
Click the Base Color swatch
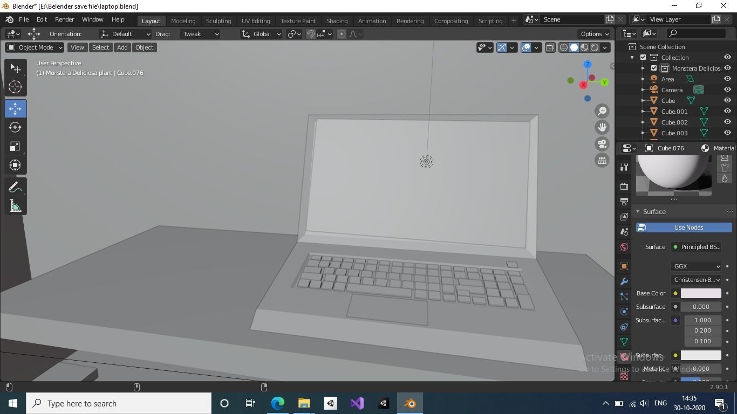click(x=701, y=293)
